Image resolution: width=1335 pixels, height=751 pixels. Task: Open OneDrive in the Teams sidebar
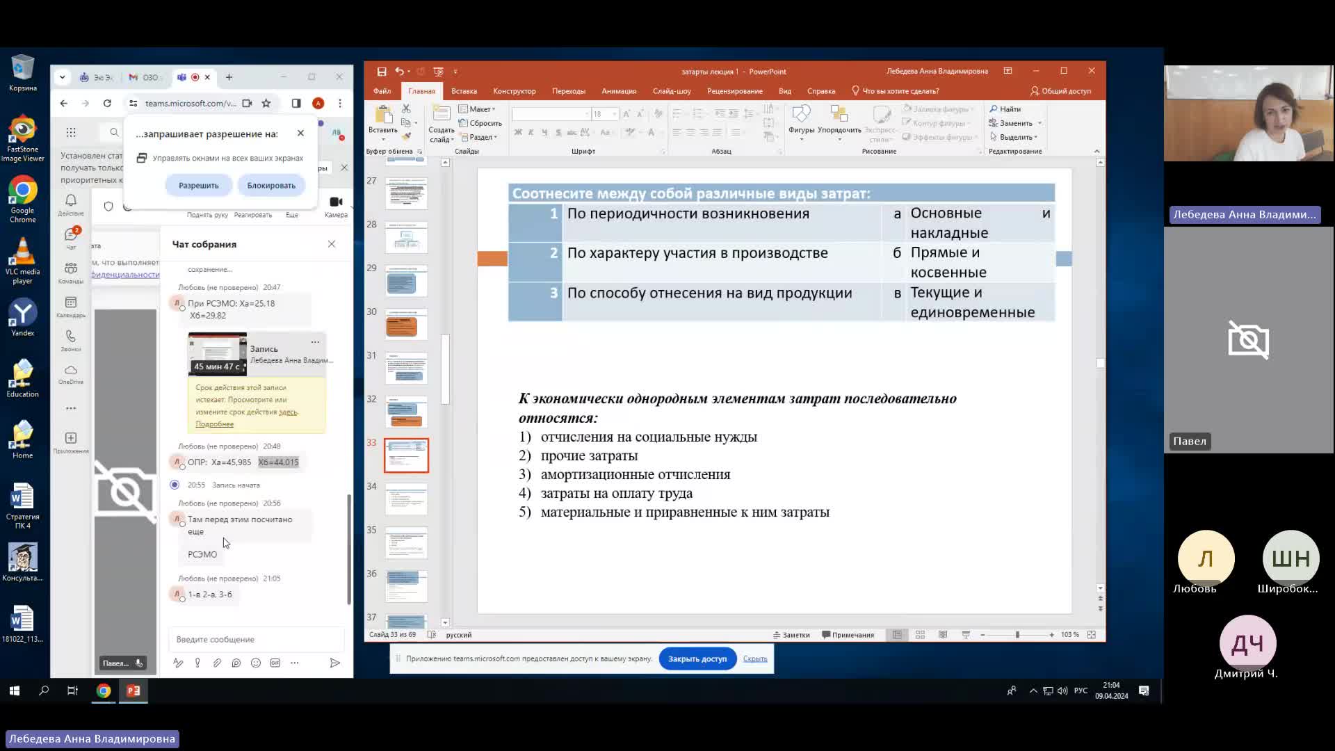pyautogui.click(x=71, y=374)
